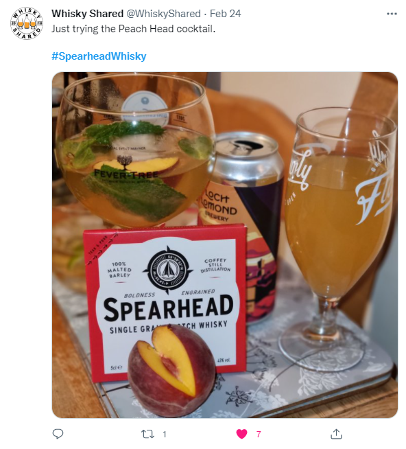Retweet using the retweet arrows icon
Screen dimensions: 406x449
click(x=148, y=434)
